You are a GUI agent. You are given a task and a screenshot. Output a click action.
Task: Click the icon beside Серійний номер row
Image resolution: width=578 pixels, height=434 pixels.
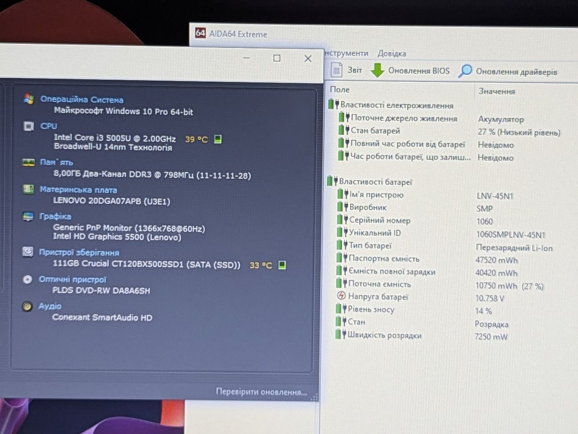[x=343, y=219]
